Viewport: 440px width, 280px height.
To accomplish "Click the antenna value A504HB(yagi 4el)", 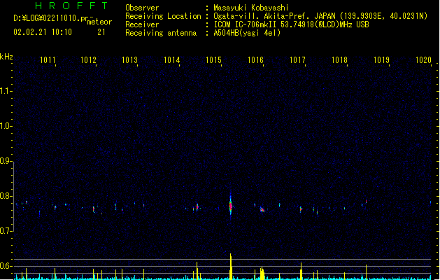I will pos(247,33).
